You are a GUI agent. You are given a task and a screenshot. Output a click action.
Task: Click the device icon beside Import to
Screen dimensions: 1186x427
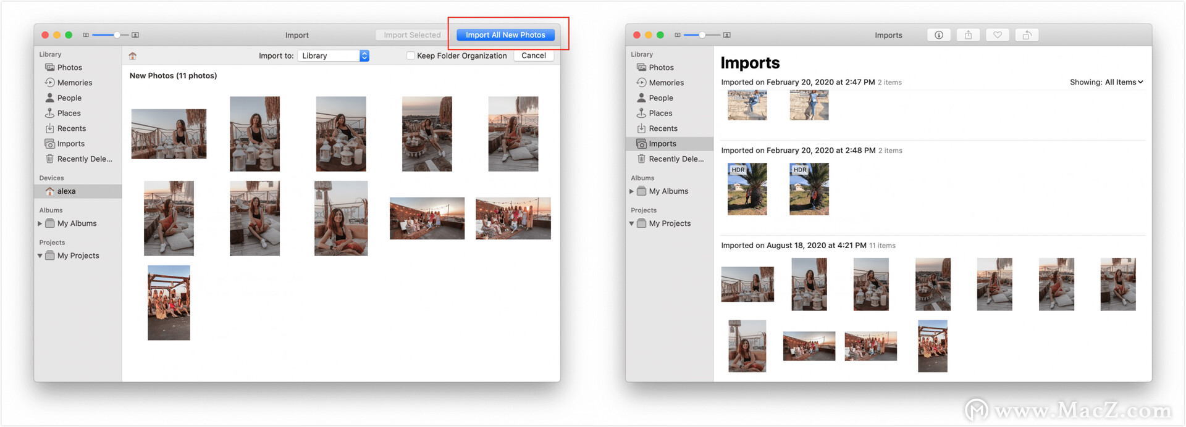pyautogui.click(x=132, y=56)
